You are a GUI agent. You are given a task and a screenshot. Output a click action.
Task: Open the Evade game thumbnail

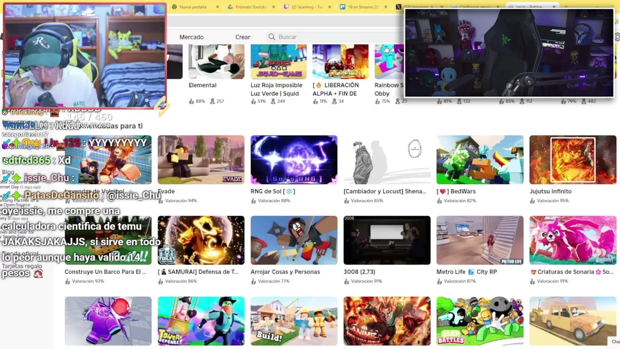pos(201,160)
